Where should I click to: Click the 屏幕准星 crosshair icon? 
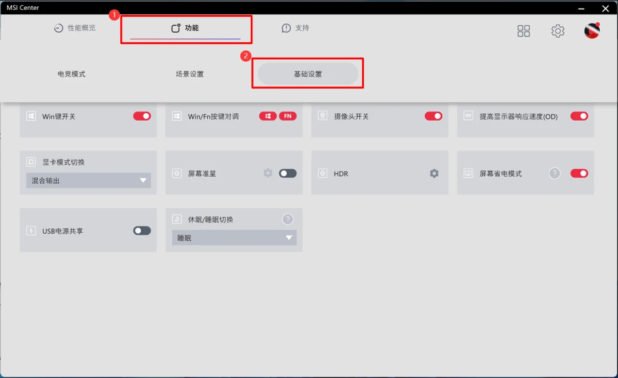tap(177, 173)
